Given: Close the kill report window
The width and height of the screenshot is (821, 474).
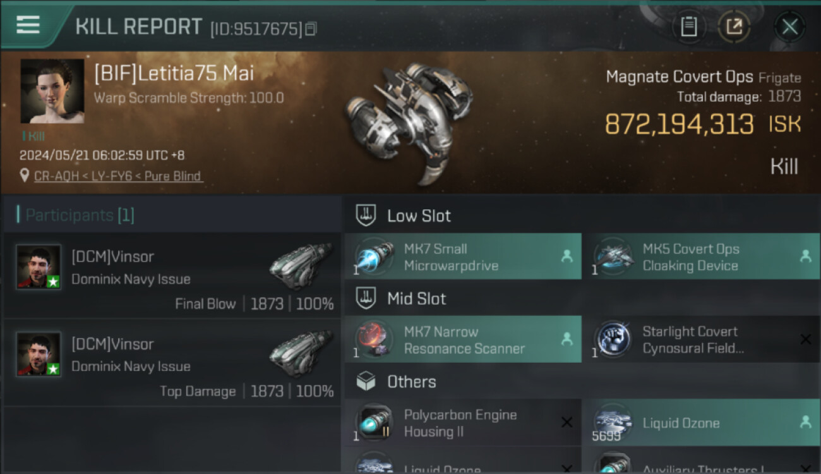Looking at the screenshot, I should pos(789,27).
